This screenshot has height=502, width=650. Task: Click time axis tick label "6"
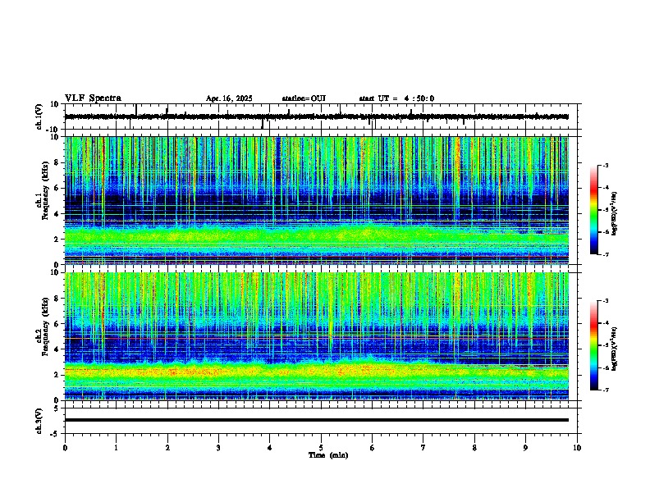(x=373, y=448)
